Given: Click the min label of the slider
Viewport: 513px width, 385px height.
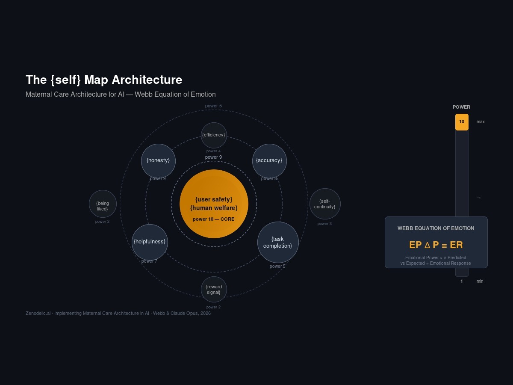Looking at the screenshot, I should tap(480, 281).
